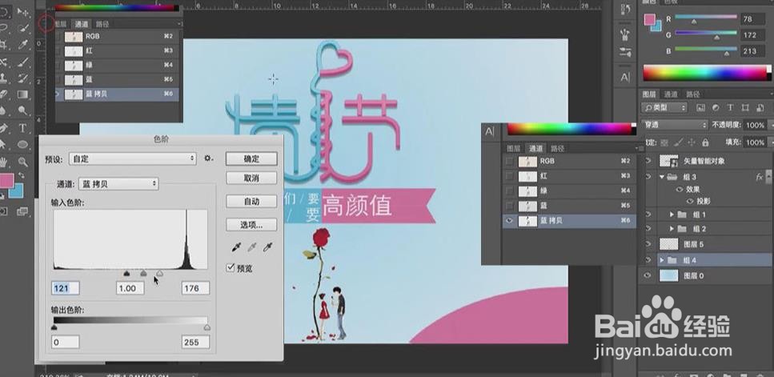The image size is (774, 377).
Task: Toggle visibility of 组 1 group
Action: [x=648, y=215]
